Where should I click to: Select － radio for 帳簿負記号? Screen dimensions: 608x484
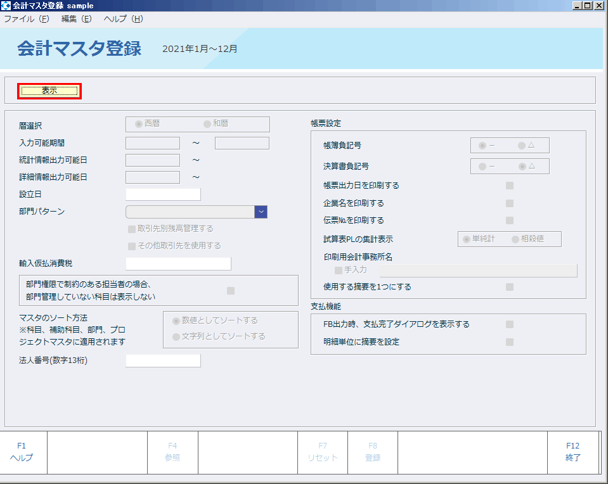pyautogui.click(x=482, y=146)
